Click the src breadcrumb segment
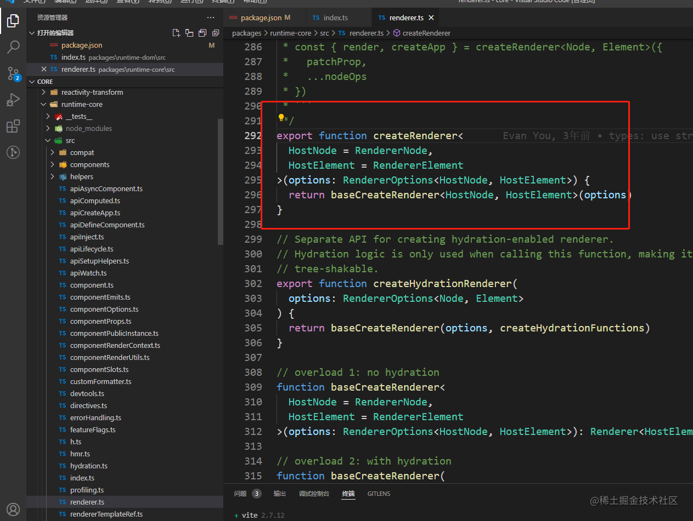This screenshot has height=521, width=693. (x=325, y=33)
